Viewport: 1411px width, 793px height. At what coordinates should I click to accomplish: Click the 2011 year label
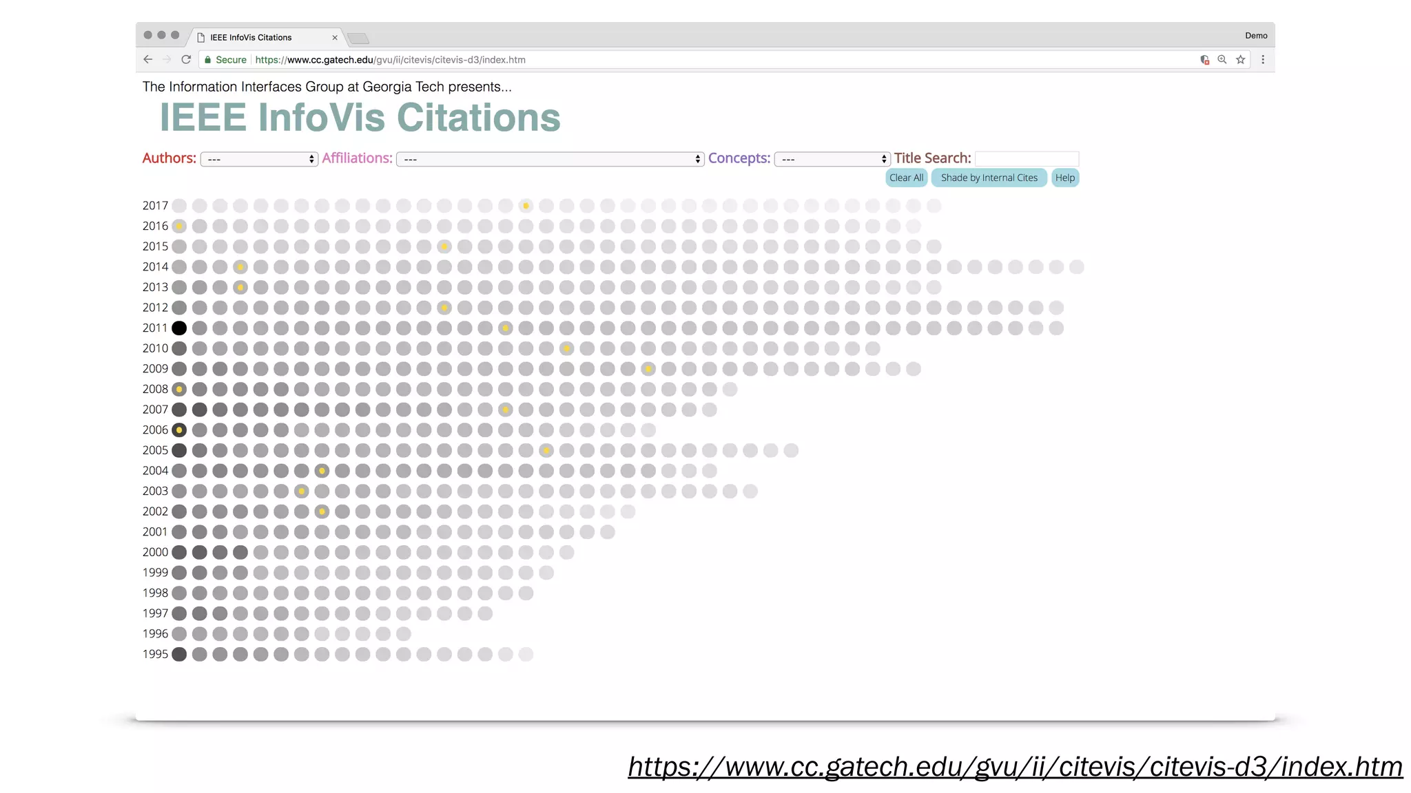pyautogui.click(x=155, y=328)
